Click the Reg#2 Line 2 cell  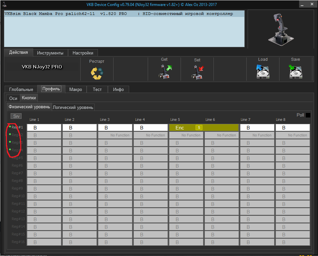coord(80,135)
